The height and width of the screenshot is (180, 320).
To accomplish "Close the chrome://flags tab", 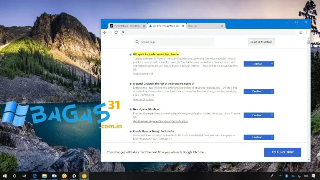I will 183,26.
